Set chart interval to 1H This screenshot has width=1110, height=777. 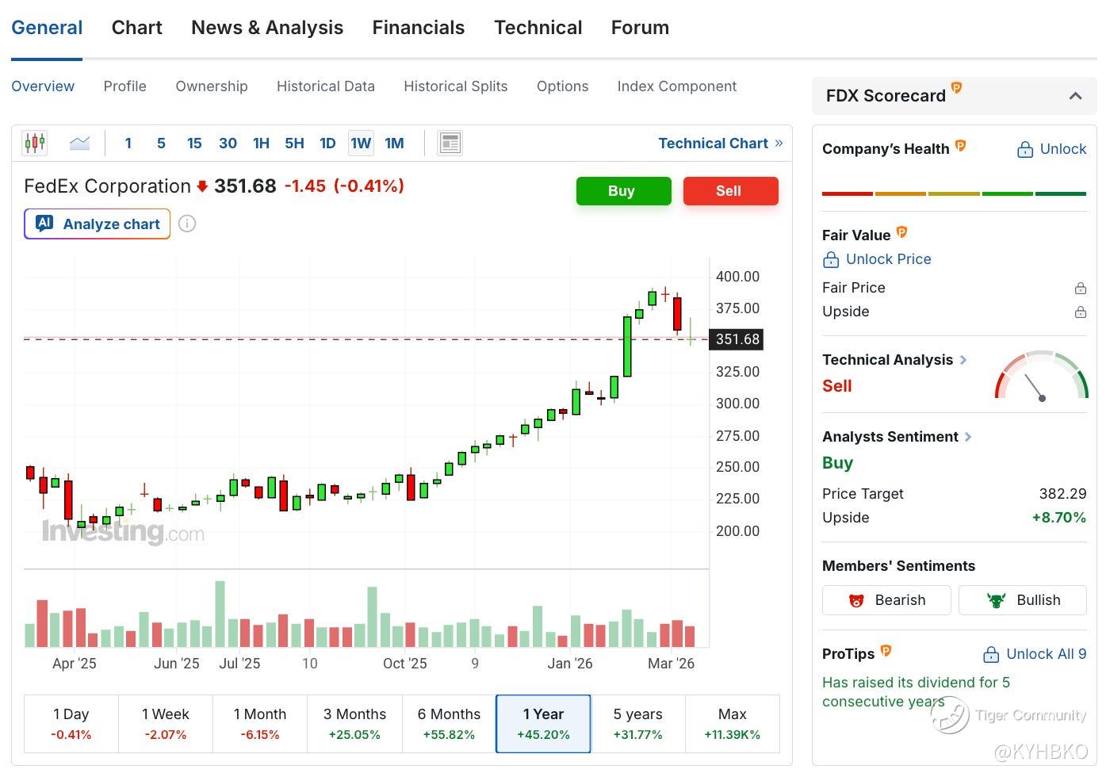(x=261, y=144)
